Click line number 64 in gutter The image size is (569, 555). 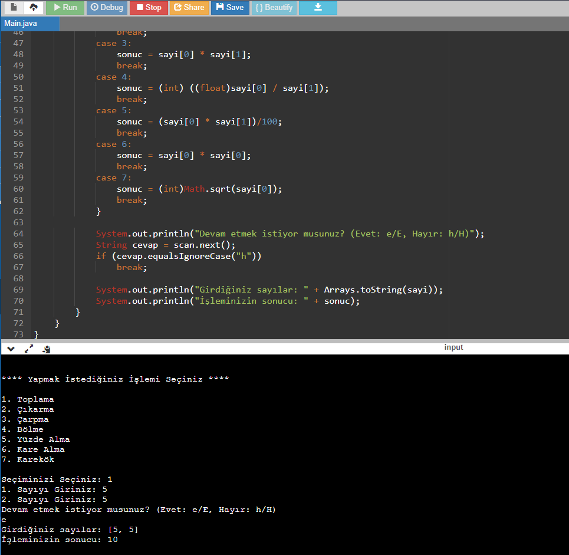pyautogui.click(x=18, y=234)
